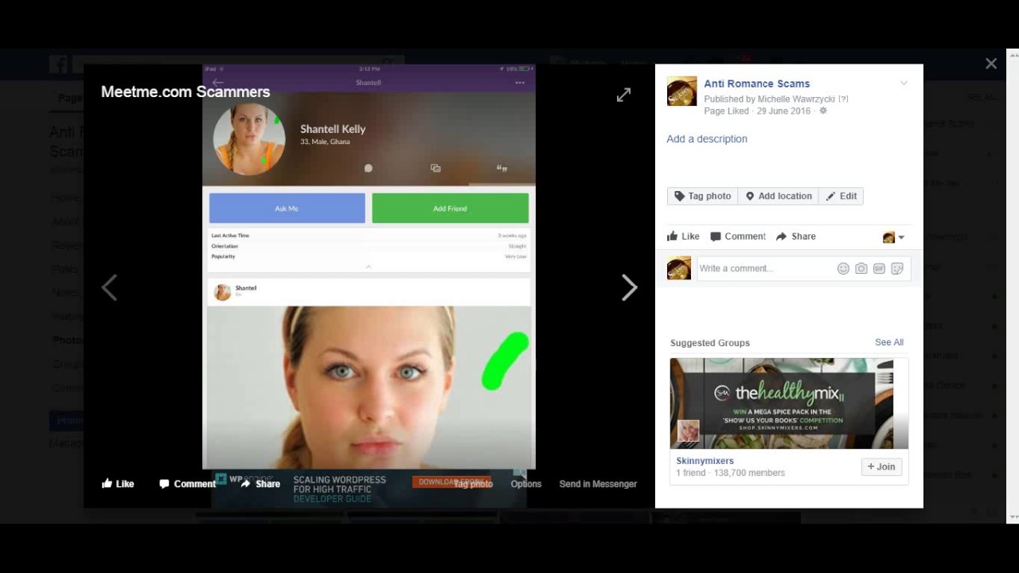Click the Edit photo button

pyautogui.click(x=841, y=196)
